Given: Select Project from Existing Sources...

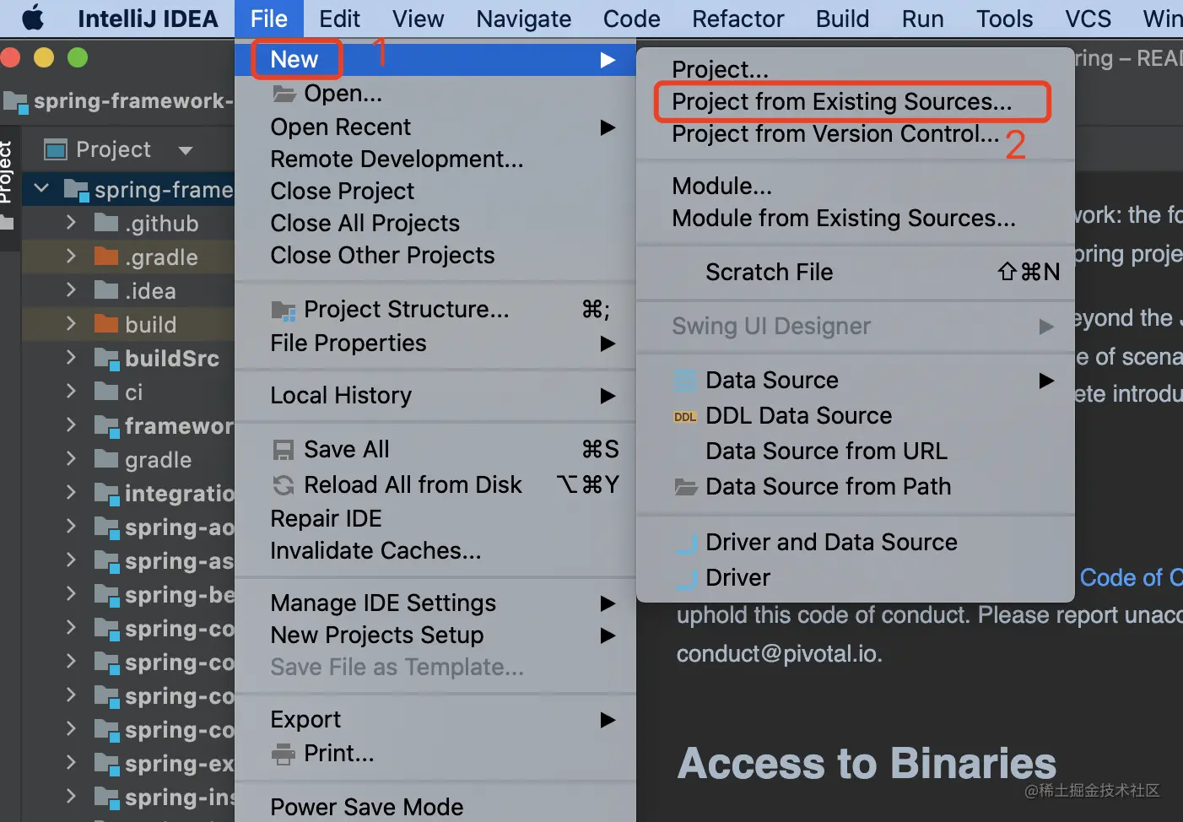Looking at the screenshot, I should [x=841, y=101].
